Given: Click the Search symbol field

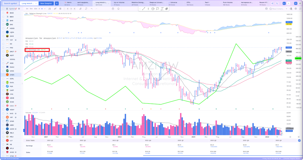Looking at the screenshot, I should (10, 3).
